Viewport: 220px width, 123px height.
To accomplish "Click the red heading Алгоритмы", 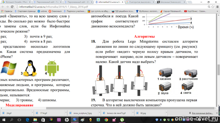I will [144, 37].
